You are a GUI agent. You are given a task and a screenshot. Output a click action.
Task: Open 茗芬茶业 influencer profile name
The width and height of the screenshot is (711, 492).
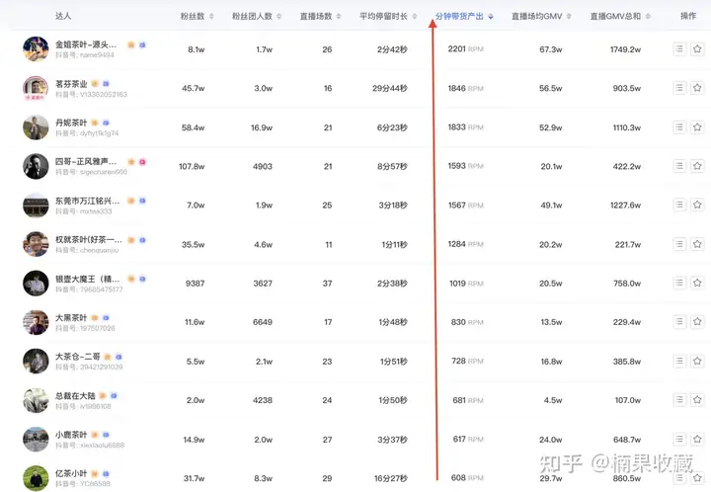(71, 84)
